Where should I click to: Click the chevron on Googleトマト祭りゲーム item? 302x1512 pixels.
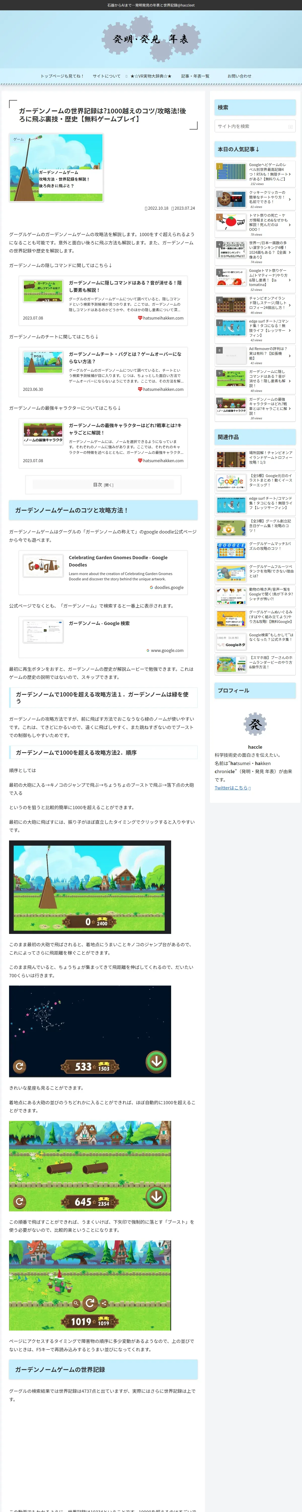290,280
